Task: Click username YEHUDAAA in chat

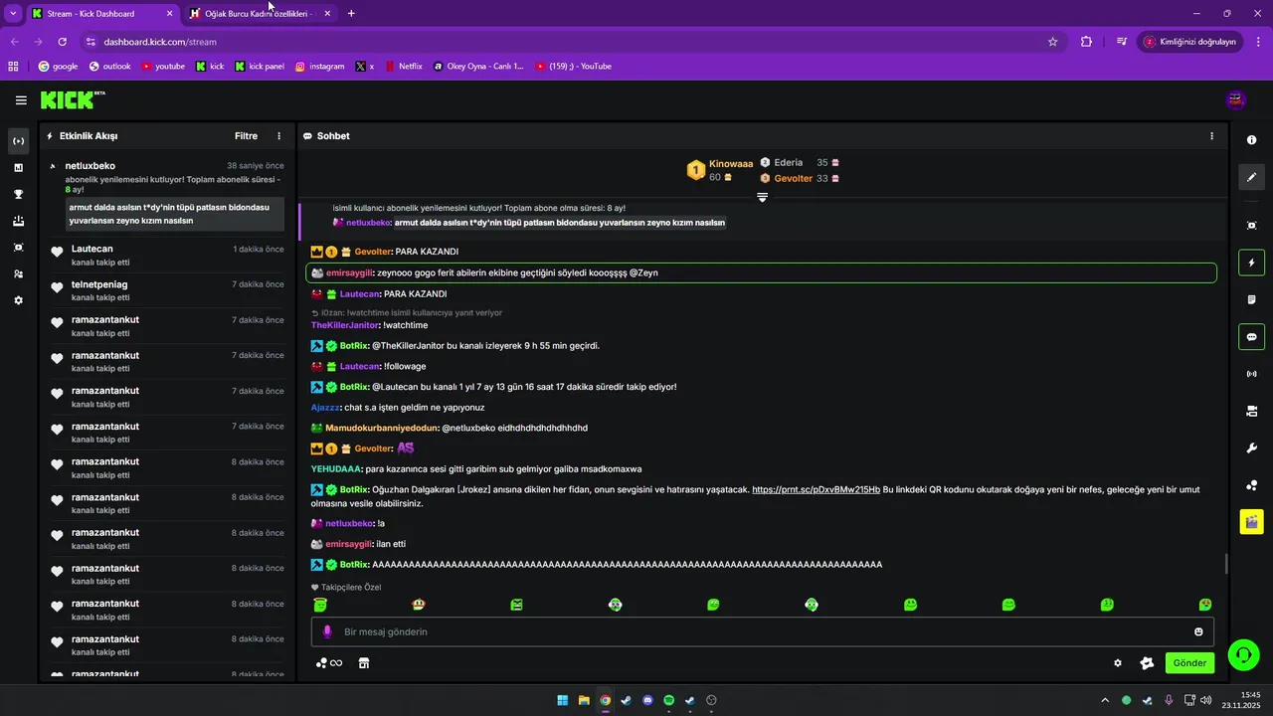Action: (336, 468)
